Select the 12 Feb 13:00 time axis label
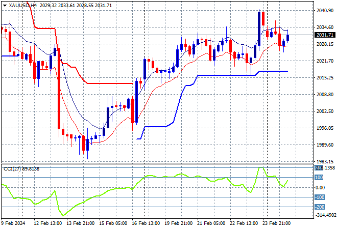 point(47,223)
